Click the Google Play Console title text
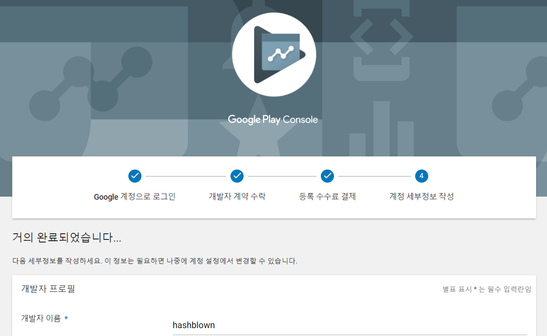 pyautogui.click(x=273, y=120)
